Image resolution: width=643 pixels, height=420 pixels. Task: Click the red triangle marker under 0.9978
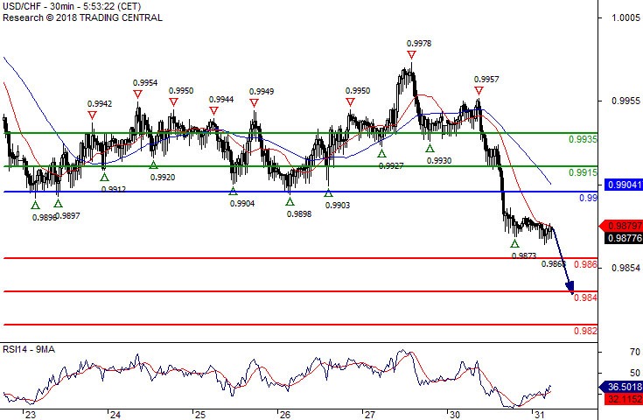click(411, 54)
